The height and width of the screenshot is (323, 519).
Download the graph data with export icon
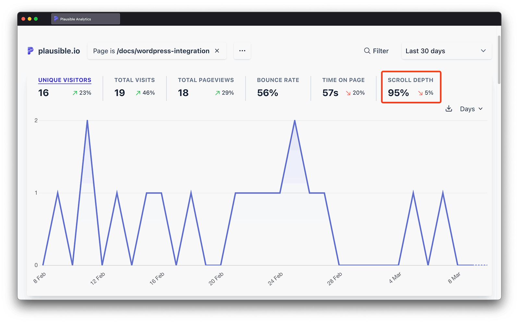449,109
